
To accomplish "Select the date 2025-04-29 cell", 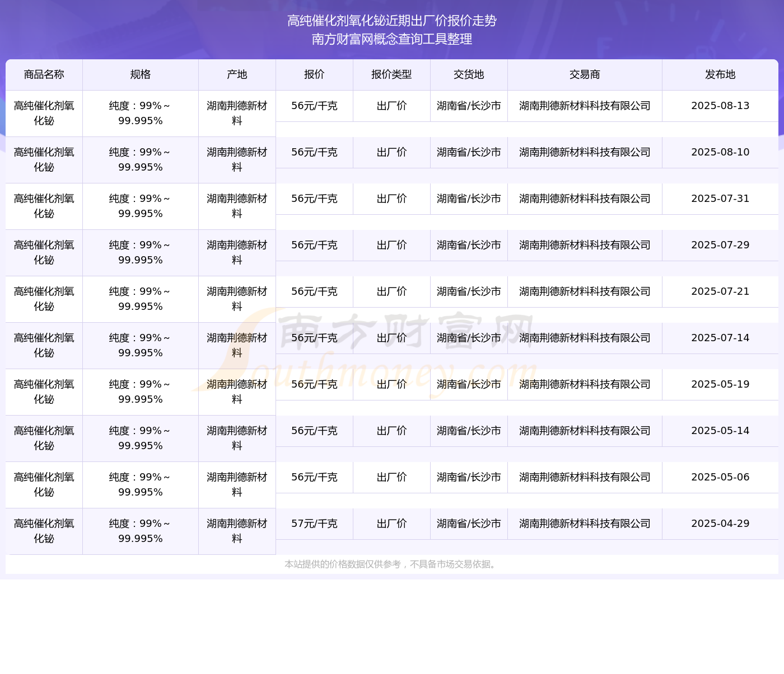I will pyautogui.click(x=720, y=524).
